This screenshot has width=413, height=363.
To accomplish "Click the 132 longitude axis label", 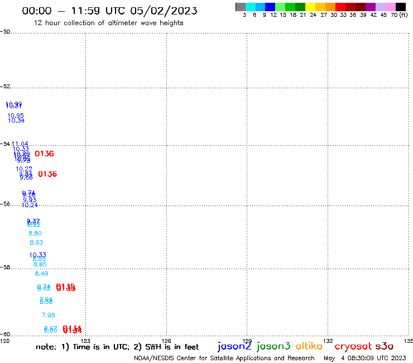I will point(328,341).
